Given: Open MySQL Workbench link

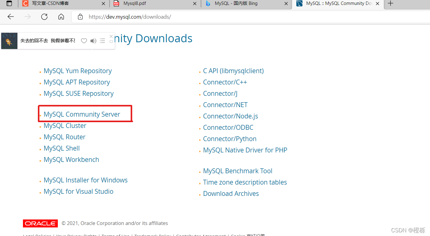Looking at the screenshot, I should pos(71,159).
